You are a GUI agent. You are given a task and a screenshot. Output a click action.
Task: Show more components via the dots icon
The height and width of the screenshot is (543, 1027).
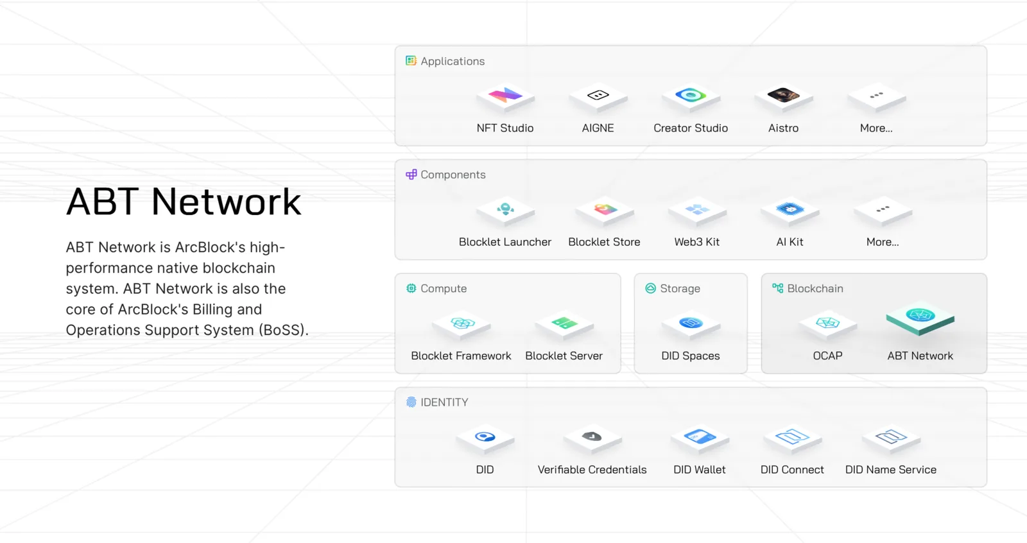[x=883, y=211]
